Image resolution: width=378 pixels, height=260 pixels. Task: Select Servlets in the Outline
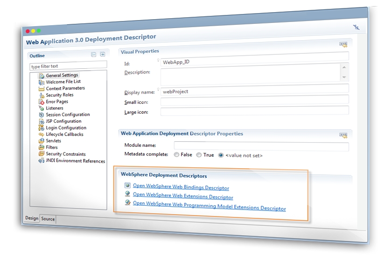coord(54,141)
